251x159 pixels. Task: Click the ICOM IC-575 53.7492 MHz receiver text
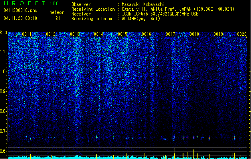(160, 14)
